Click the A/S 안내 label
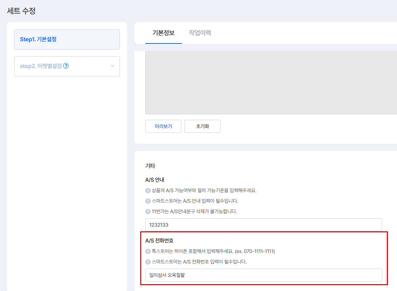 point(155,180)
